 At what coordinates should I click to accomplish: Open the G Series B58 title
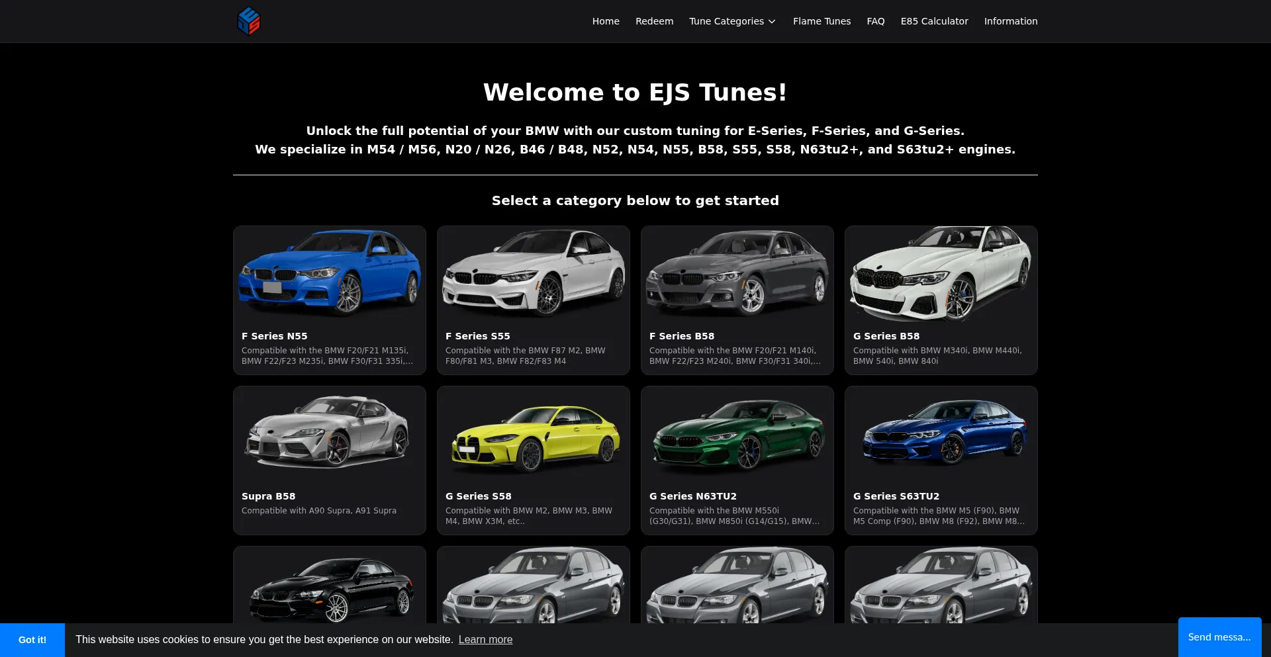point(886,336)
